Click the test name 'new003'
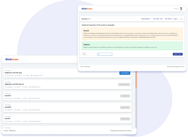 point(8,118)
